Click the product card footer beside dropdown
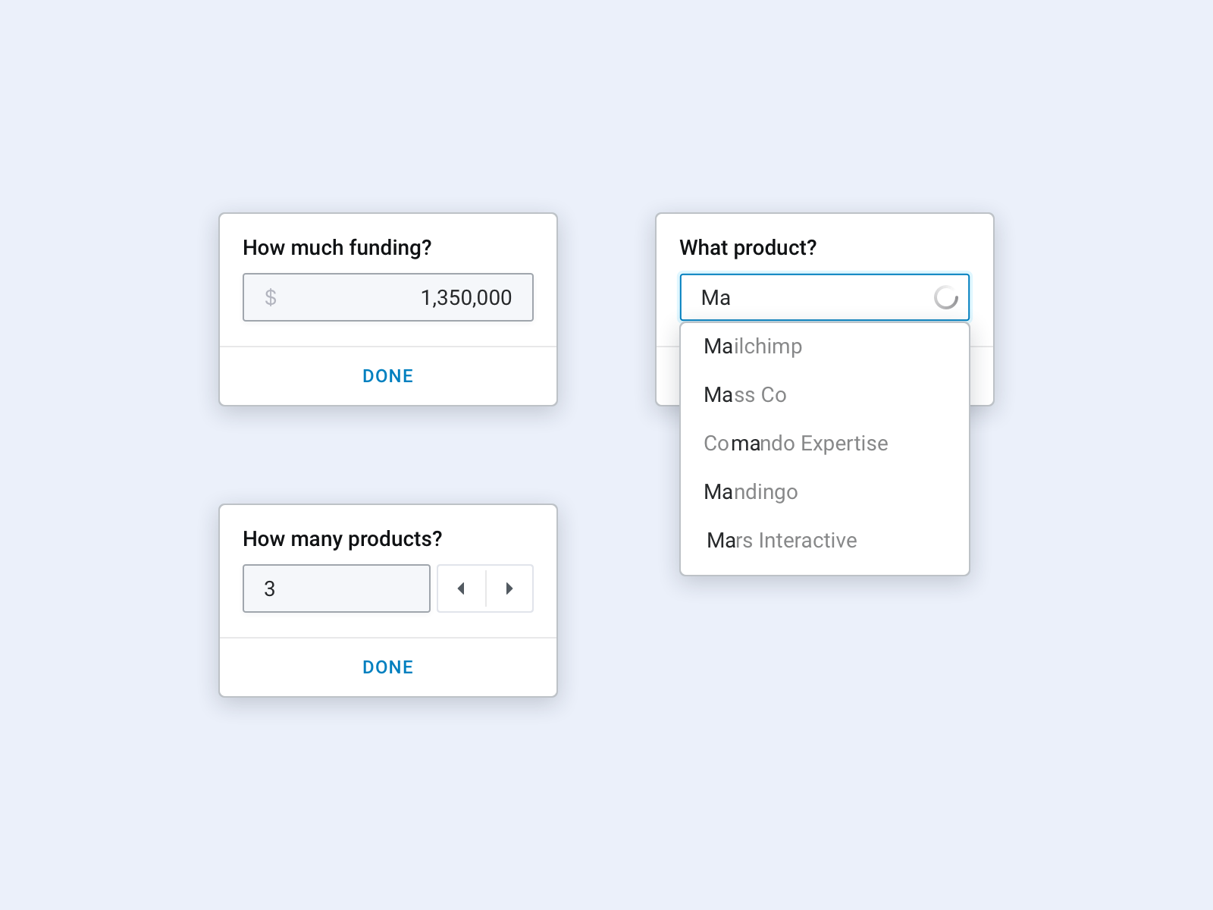The height and width of the screenshot is (910, 1213). pos(982,376)
